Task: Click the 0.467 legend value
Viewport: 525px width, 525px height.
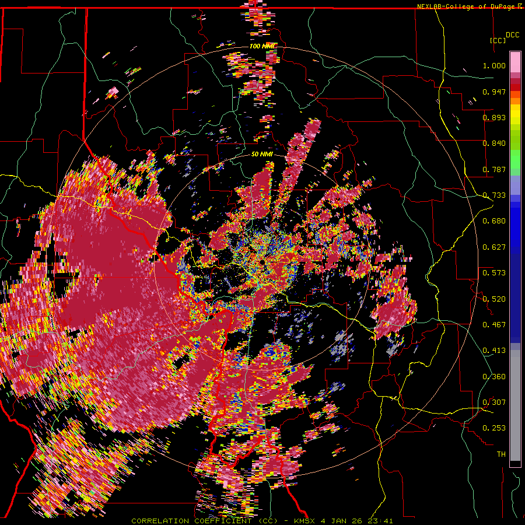Action: (x=494, y=325)
